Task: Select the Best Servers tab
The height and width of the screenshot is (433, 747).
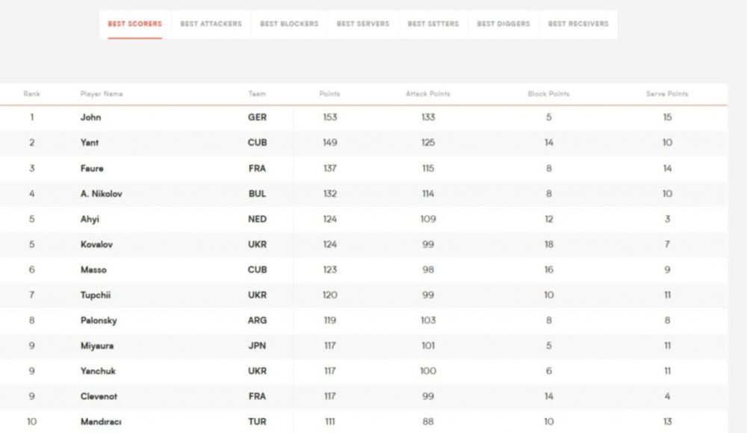Action: coord(362,24)
